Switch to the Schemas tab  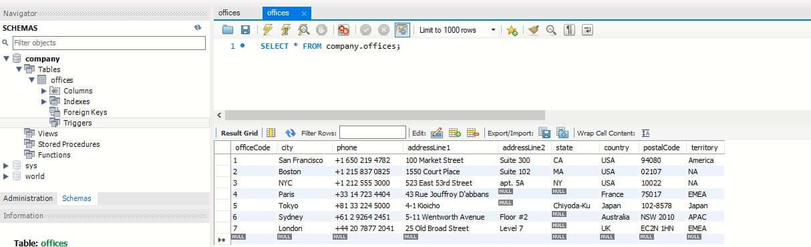[77, 198]
